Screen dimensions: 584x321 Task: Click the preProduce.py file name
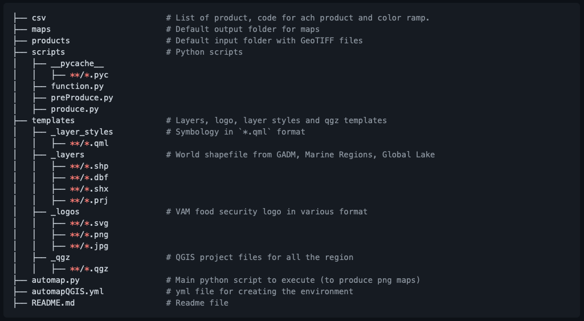click(82, 97)
